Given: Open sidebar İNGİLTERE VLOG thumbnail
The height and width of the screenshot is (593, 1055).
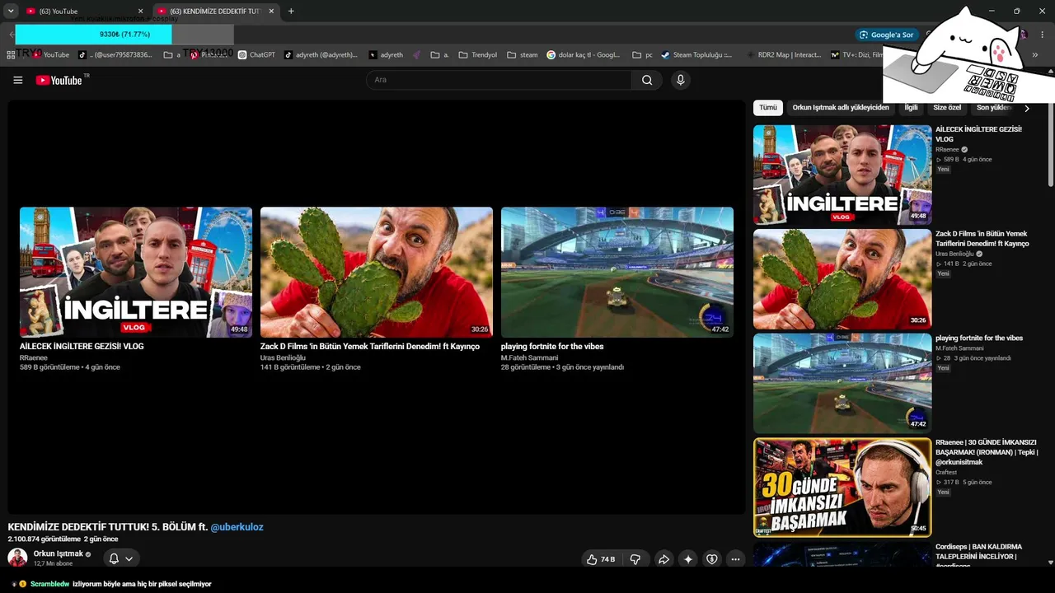Looking at the screenshot, I should click(842, 175).
